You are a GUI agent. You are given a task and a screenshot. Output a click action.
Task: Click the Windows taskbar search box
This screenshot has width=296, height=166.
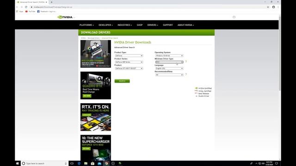coord(44,163)
